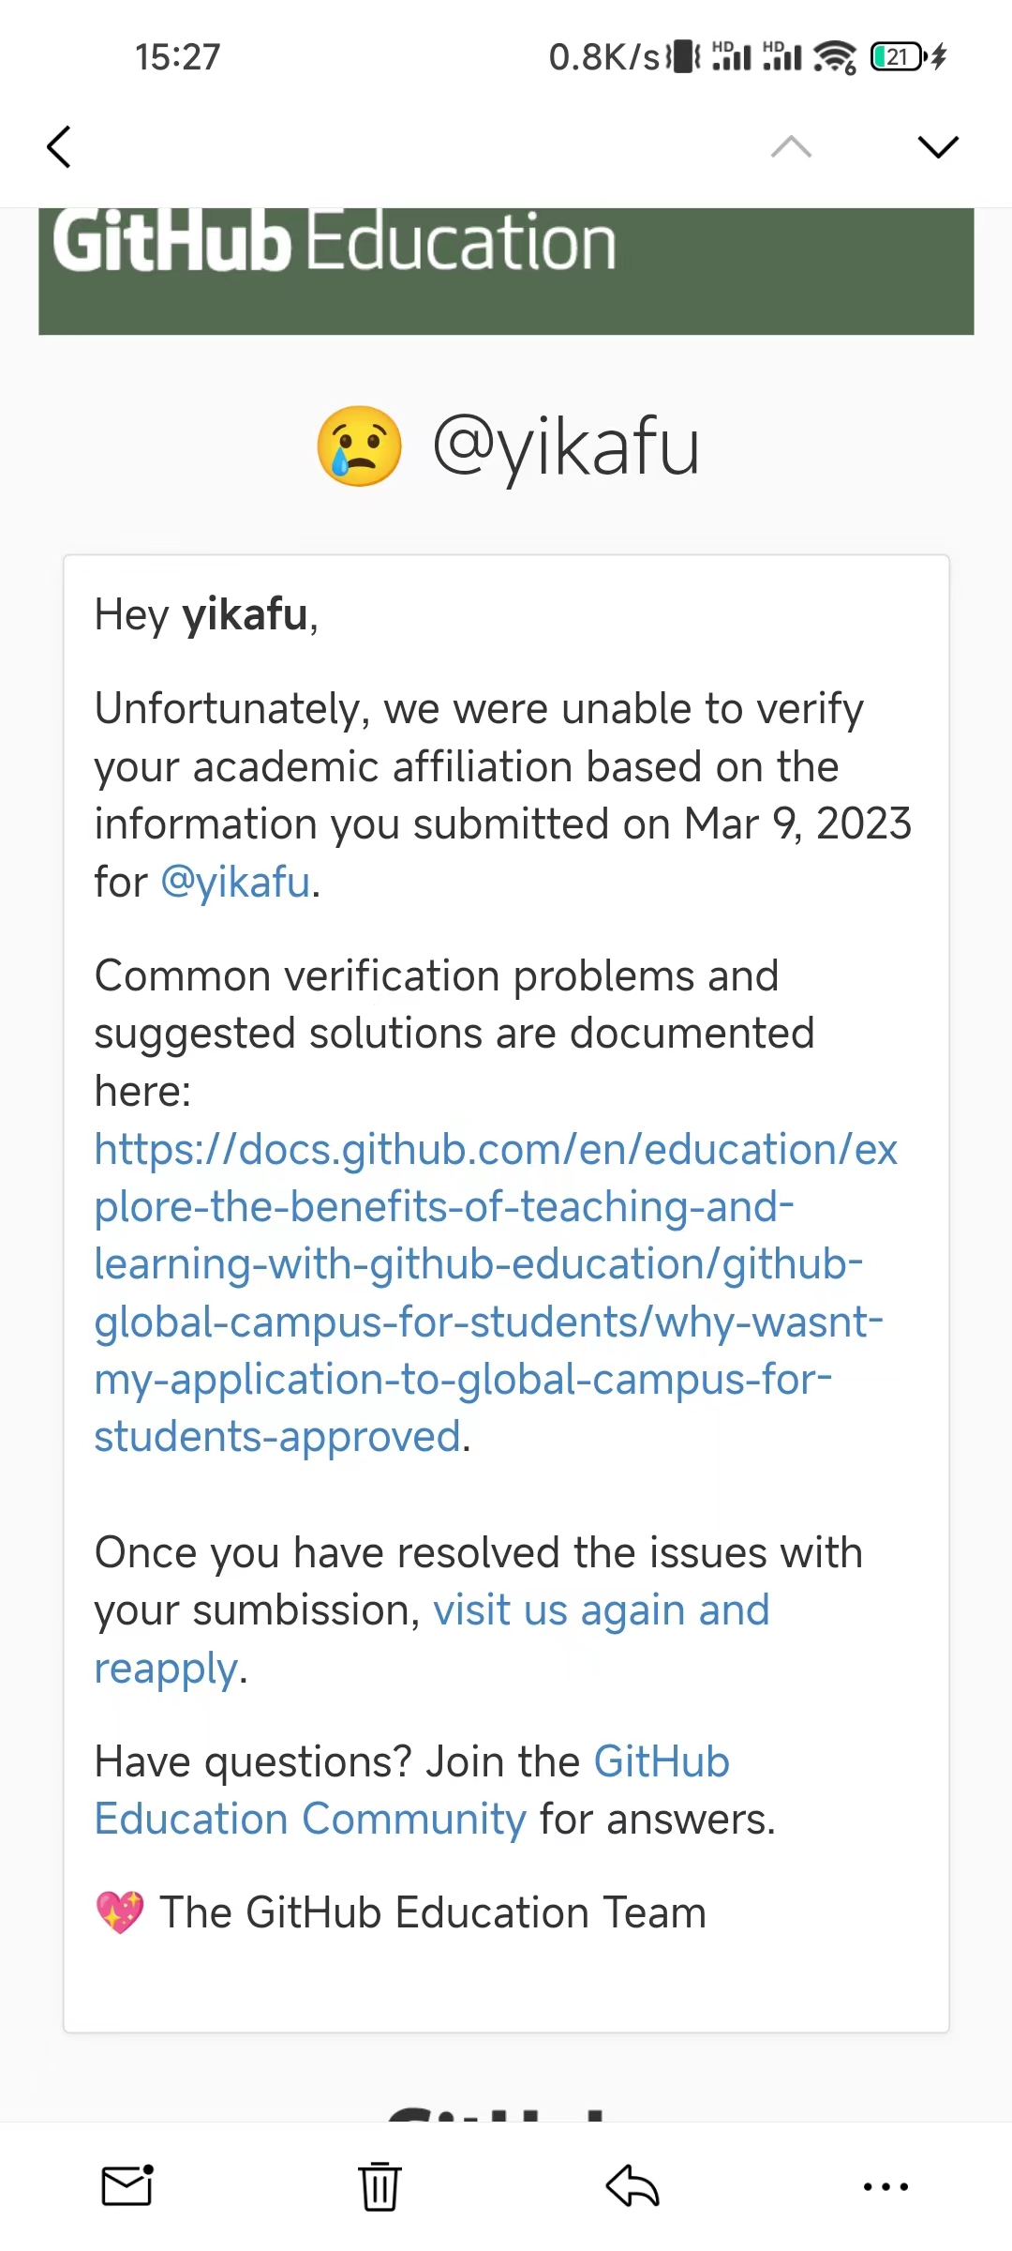Go to previous email with the up chevron
The width and height of the screenshot is (1012, 2251).
coord(792,146)
